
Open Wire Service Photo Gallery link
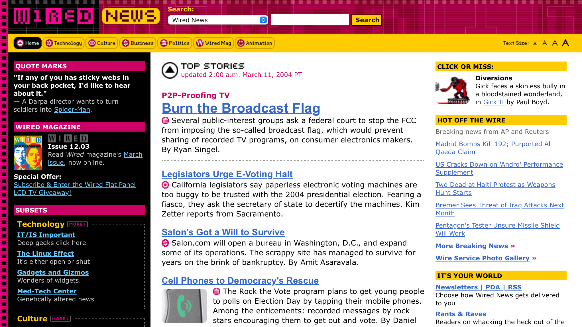483,258
